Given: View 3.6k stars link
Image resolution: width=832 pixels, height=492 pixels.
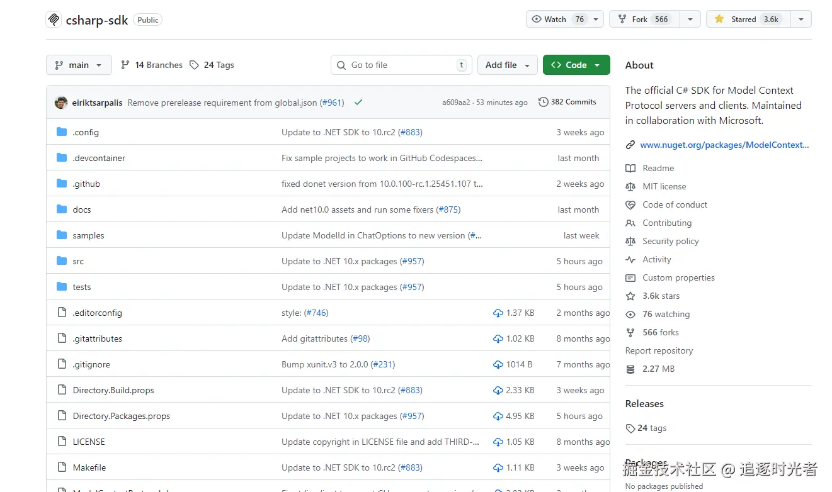Looking at the screenshot, I should pos(661,296).
